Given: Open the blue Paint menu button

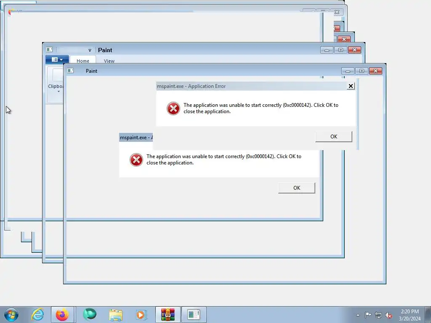Looking at the screenshot, I should pyautogui.click(x=57, y=60).
